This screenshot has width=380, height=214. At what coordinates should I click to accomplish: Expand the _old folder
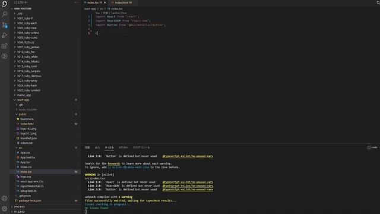click(20, 14)
